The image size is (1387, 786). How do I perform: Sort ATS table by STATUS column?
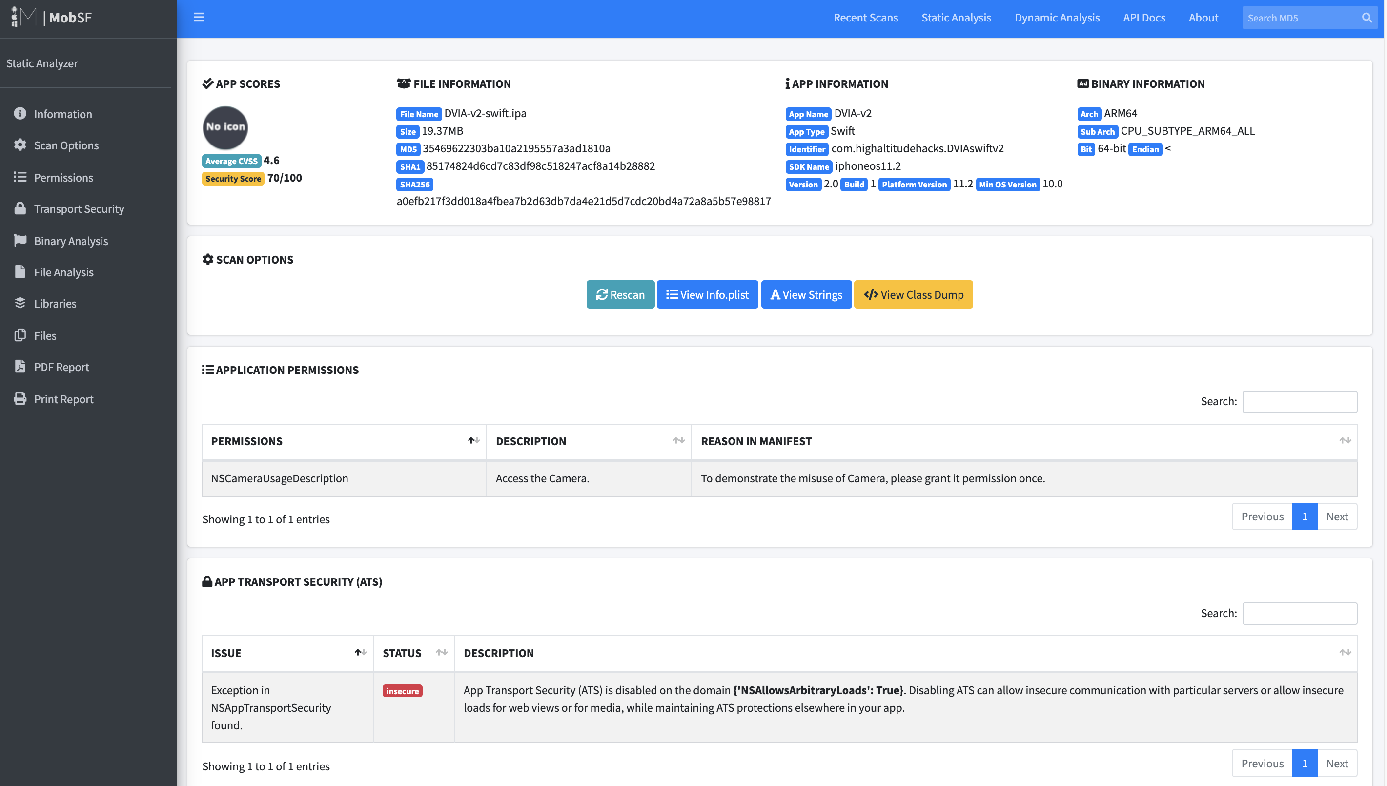(x=441, y=652)
